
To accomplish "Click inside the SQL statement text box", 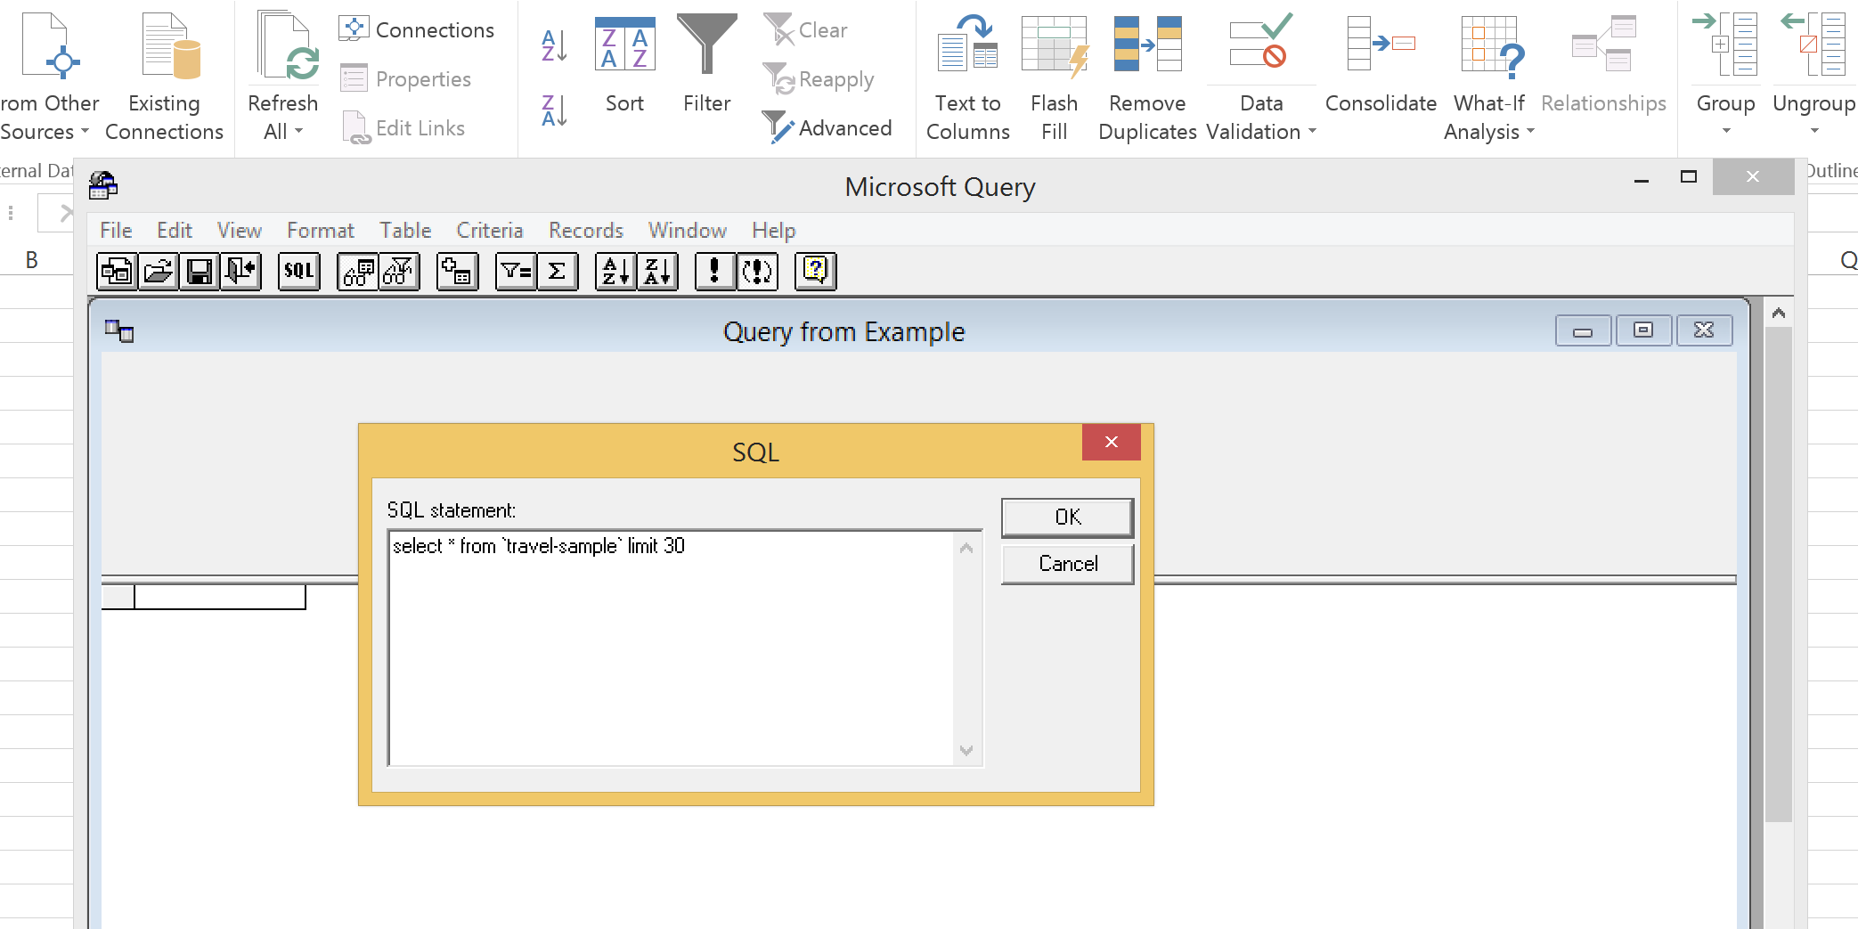I will [x=672, y=648].
